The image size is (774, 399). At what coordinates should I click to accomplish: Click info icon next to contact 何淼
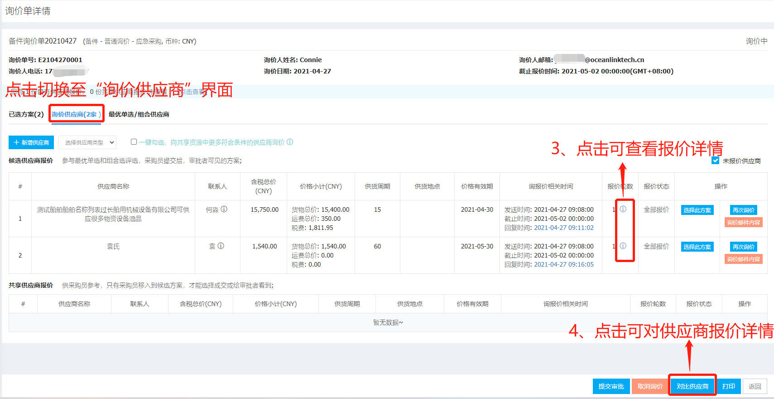point(224,209)
